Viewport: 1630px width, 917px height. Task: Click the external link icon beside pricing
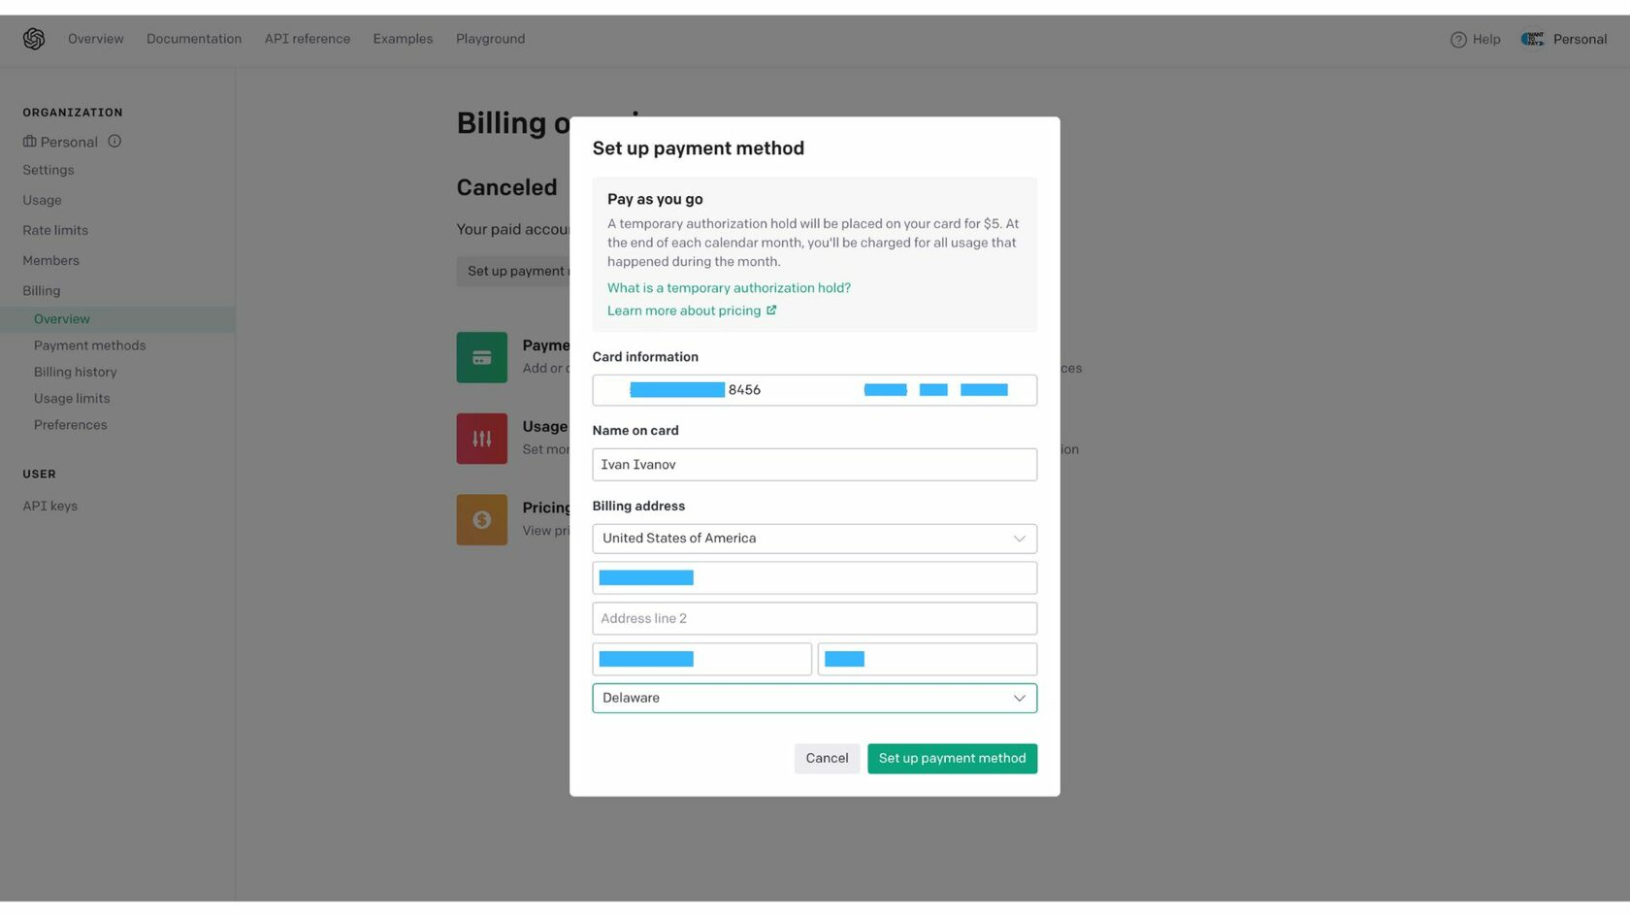[x=771, y=311]
